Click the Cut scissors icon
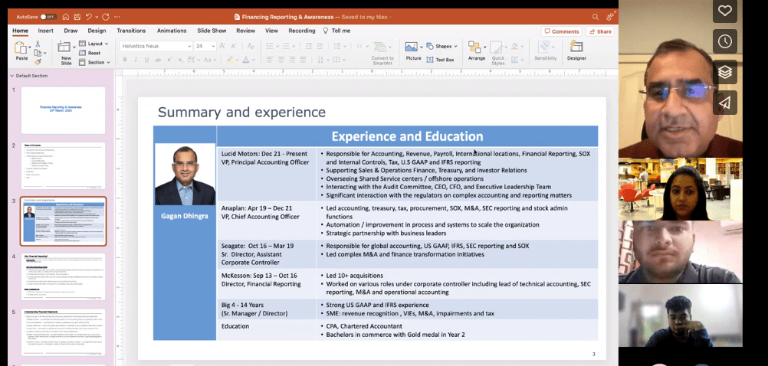 pos(38,44)
